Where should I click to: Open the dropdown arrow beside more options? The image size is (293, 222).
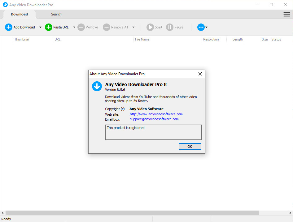pos(207,27)
